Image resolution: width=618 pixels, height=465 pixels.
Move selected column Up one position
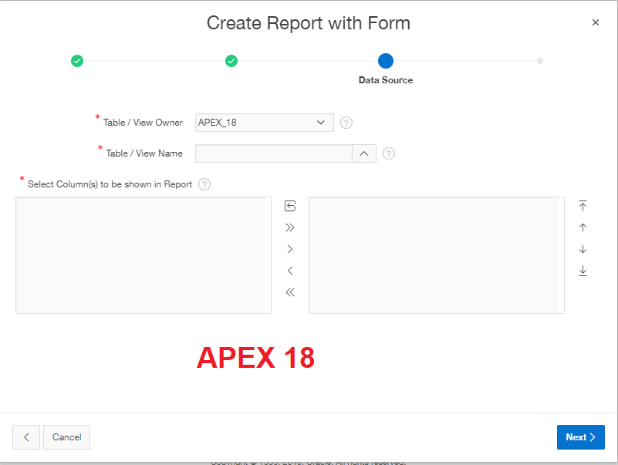point(583,227)
